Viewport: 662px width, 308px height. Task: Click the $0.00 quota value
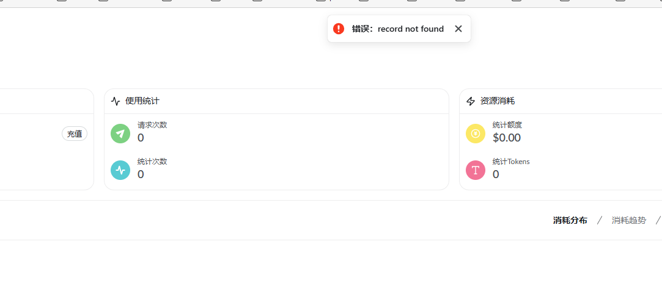507,138
